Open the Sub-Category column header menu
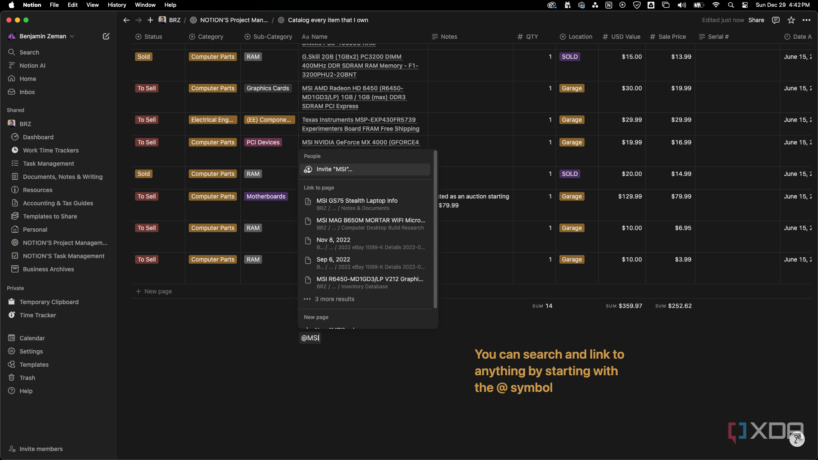The height and width of the screenshot is (460, 818). [x=268, y=37]
